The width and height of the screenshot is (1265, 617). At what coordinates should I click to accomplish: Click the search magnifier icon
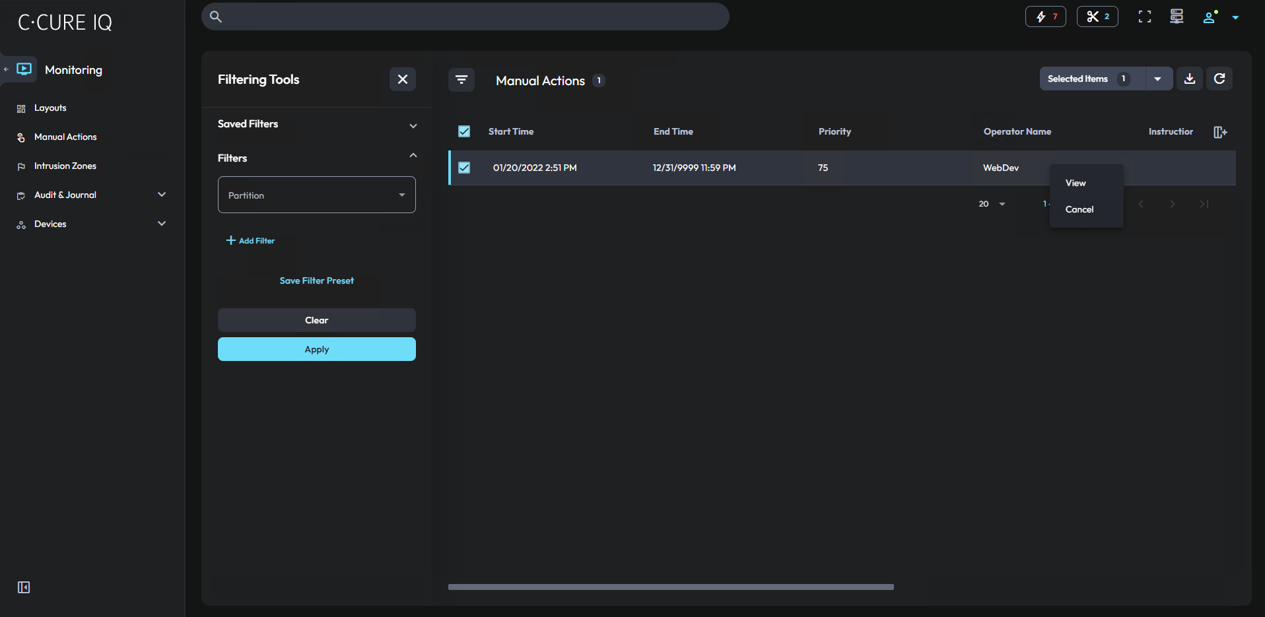click(x=215, y=16)
